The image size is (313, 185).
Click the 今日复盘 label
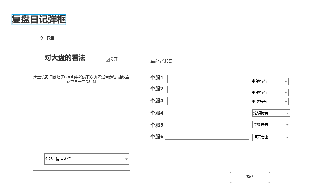point(47,38)
